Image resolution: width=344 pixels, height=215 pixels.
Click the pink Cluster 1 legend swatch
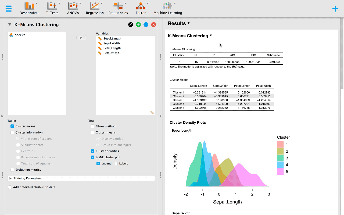280,144
